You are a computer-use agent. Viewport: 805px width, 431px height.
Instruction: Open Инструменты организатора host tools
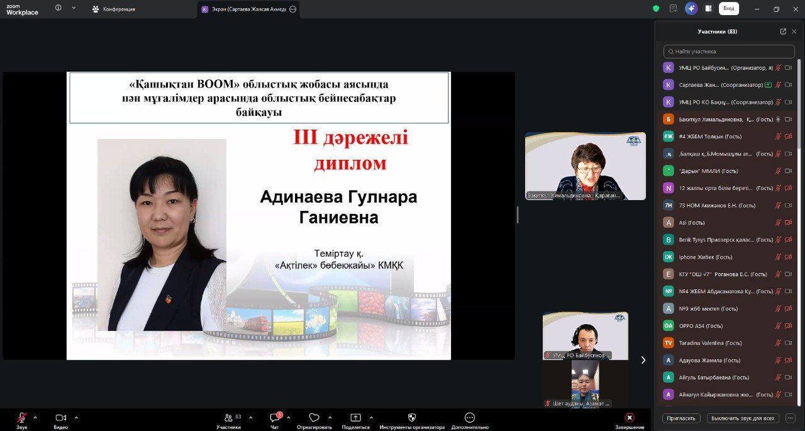412,419
